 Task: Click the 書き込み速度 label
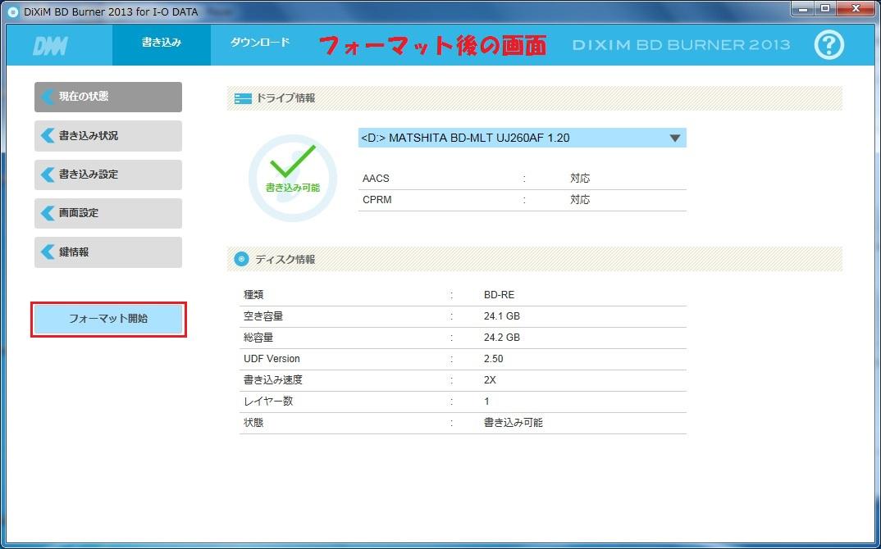tap(272, 380)
